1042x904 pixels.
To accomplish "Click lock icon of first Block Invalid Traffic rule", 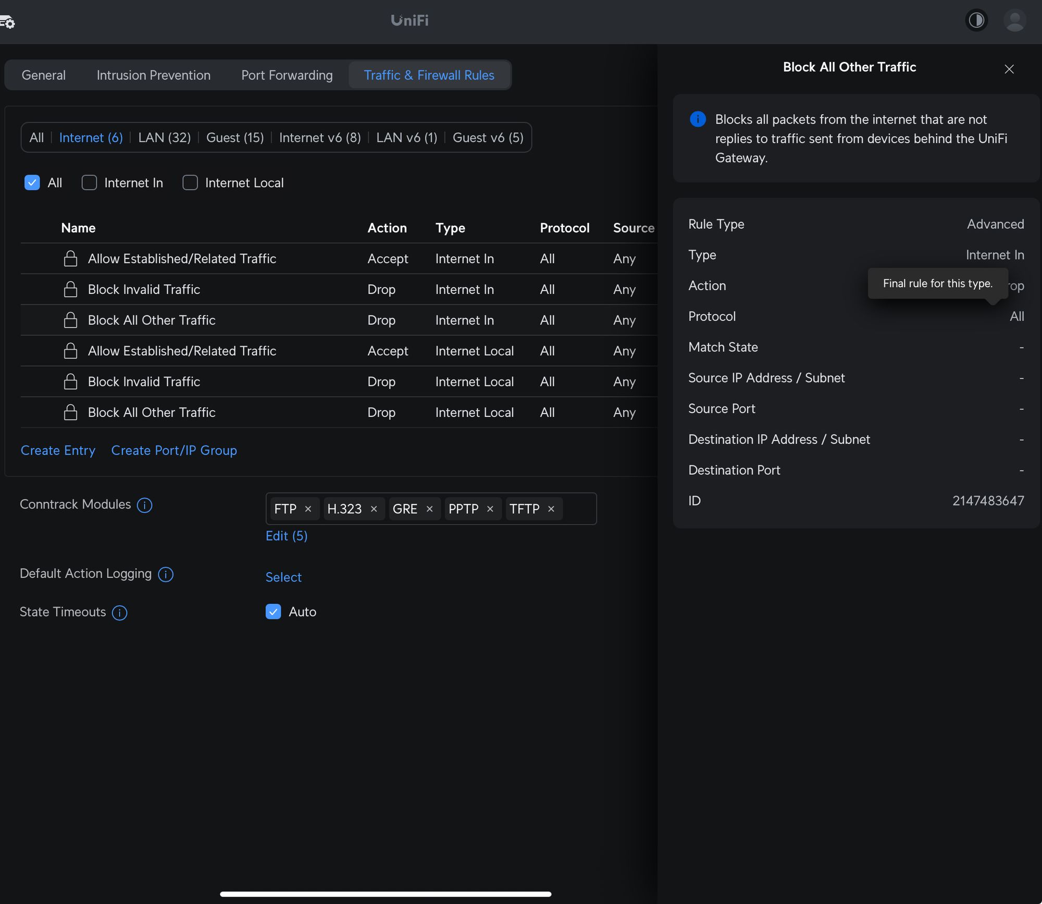I will pyautogui.click(x=70, y=290).
